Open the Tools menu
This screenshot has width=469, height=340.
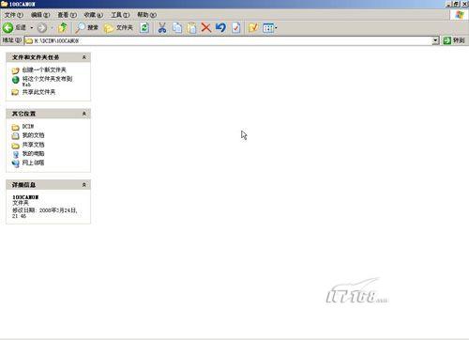coord(120,15)
